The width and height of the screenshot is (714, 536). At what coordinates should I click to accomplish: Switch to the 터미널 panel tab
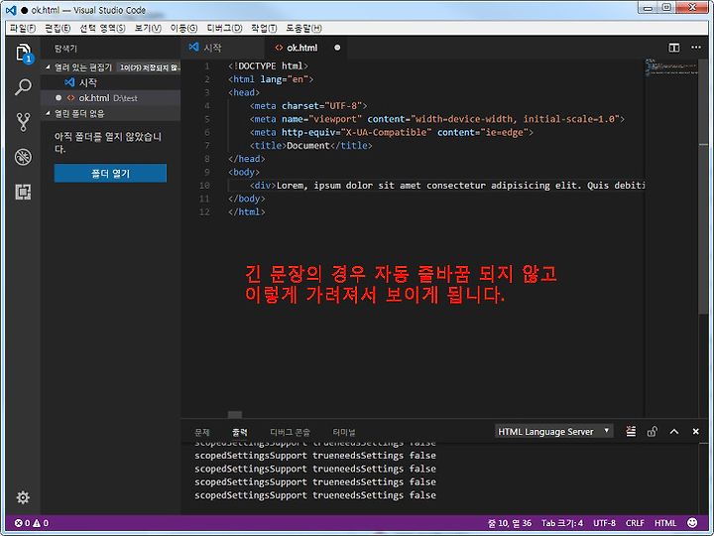click(x=344, y=432)
